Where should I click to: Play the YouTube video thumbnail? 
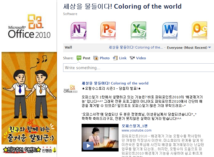(100, 138)
